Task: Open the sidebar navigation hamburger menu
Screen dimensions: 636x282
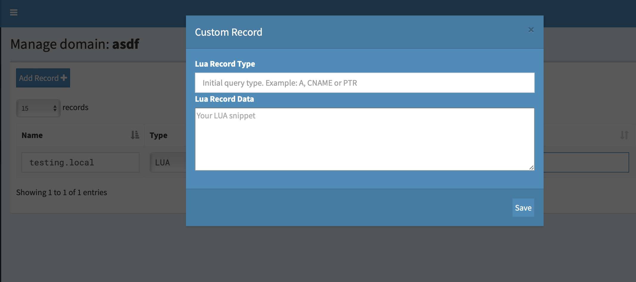Action: coord(14,13)
